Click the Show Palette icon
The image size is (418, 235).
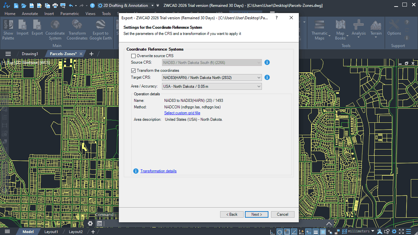point(8,30)
